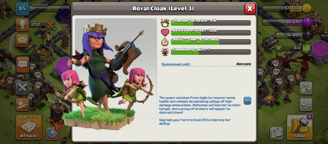Click the gold storage bar
The image size is (328, 144).
[x=287, y=8]
